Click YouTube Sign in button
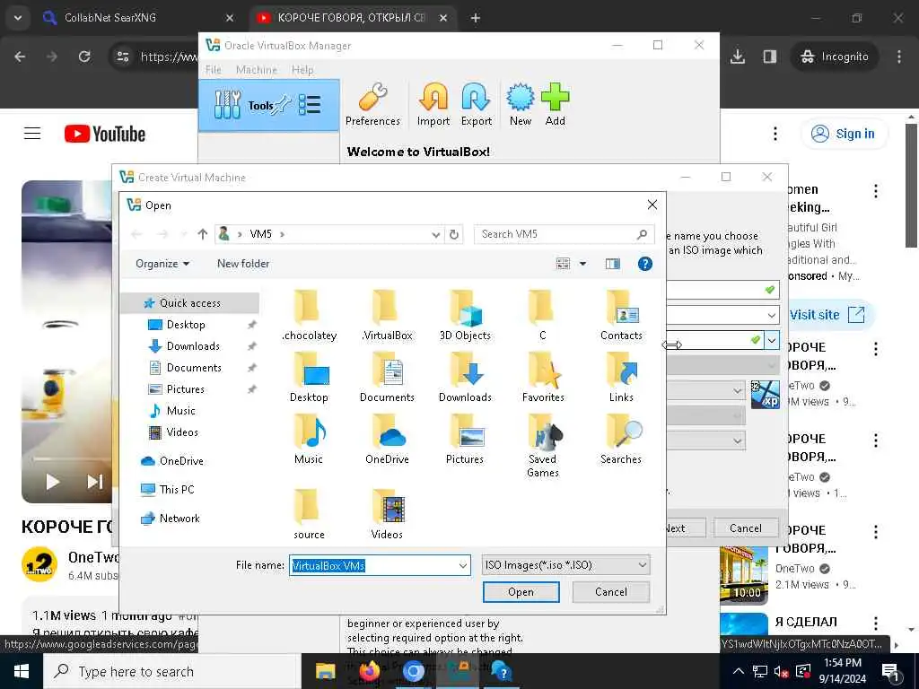 pyautogui.click(x=844, y=134)
